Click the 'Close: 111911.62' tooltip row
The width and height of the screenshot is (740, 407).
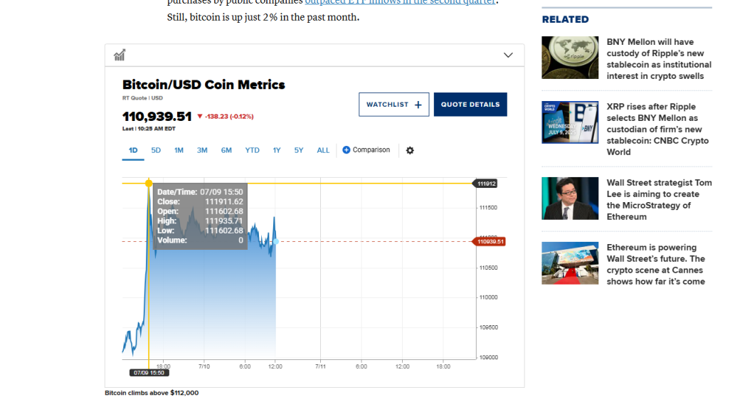200,201
